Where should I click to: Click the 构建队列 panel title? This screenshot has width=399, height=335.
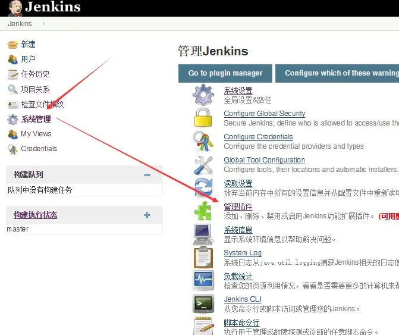[x=29, y=174]
